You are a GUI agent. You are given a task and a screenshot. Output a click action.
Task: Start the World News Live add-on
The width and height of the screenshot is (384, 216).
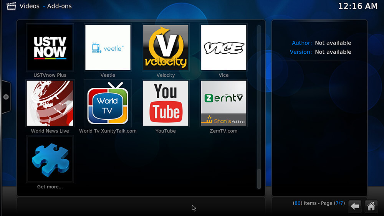coord(50,103)
